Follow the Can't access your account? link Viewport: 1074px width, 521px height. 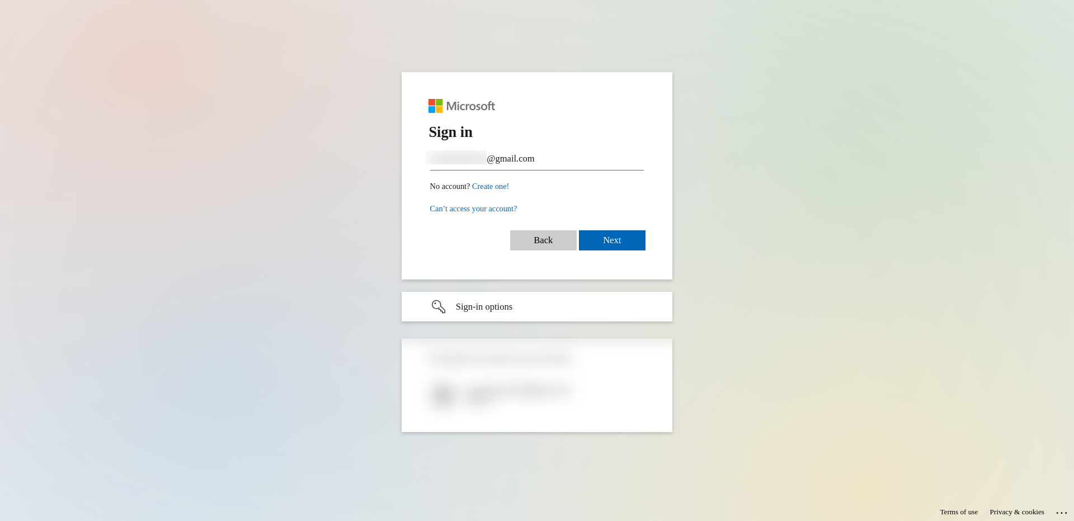pos(473,209)
